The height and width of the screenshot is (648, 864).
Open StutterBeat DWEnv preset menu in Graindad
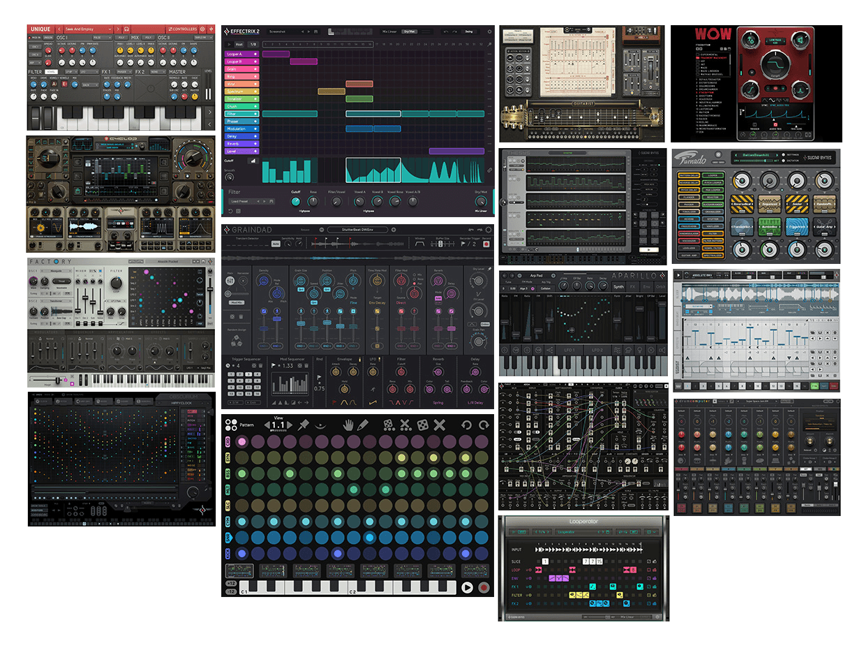[357, 230]
